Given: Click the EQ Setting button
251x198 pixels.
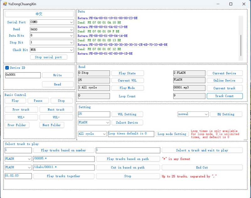Looking at the screenshot, I should click(x=226, y=114).
